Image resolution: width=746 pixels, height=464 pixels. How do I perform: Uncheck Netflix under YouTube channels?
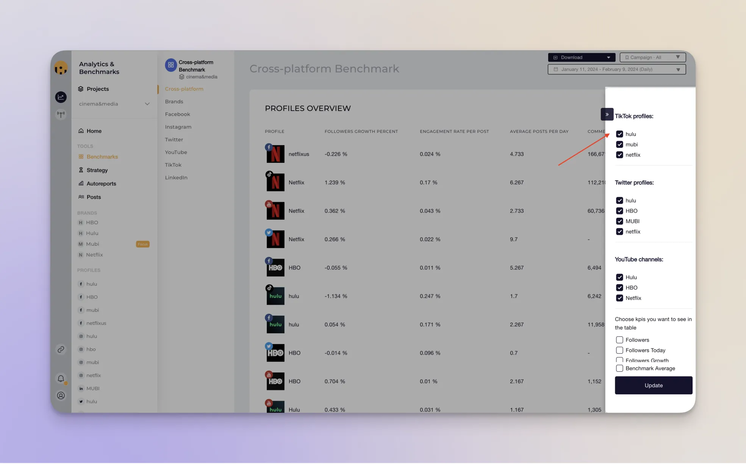pyautogui.click(x=619, y=298)
